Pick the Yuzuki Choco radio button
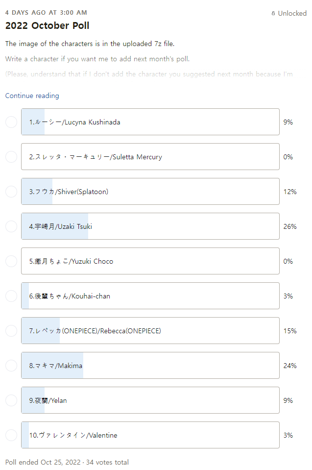The height and width of the screenshot is (470, 312). pos(11,261)
